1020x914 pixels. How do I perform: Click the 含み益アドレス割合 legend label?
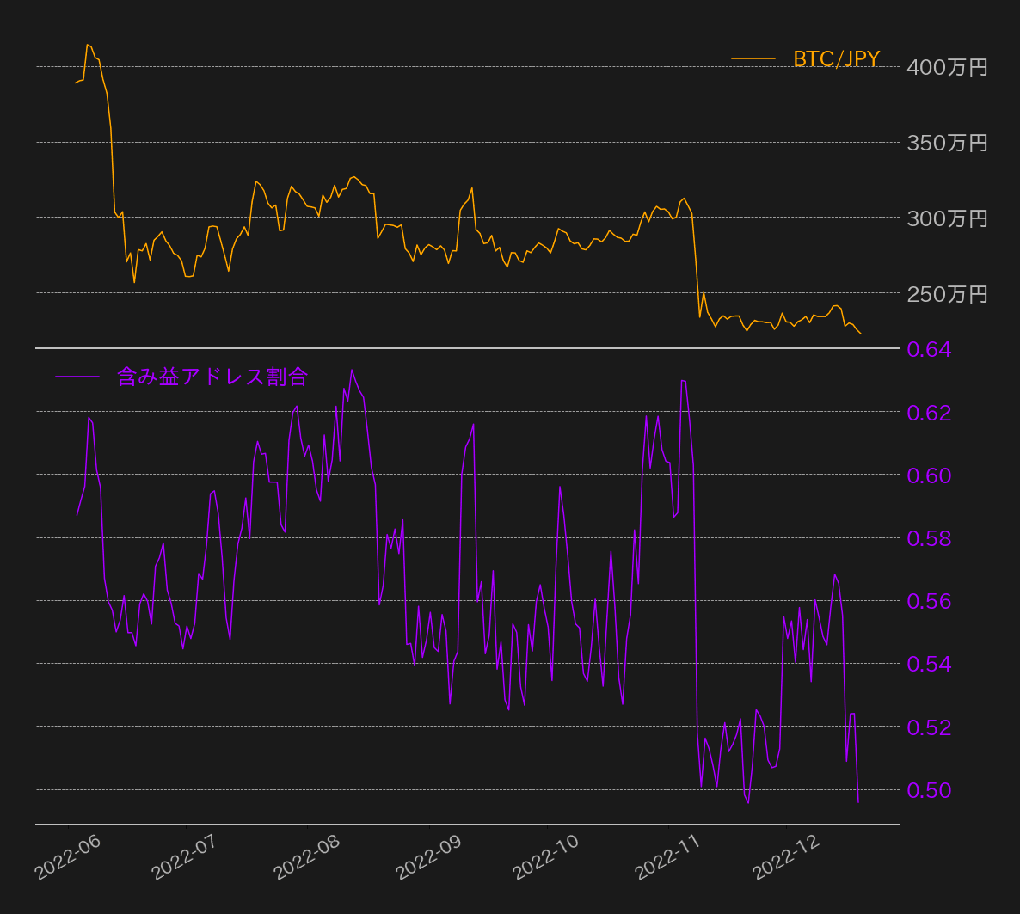212,377
